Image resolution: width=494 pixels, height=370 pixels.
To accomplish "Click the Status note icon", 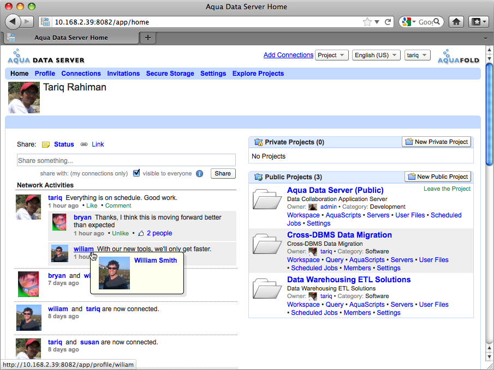I will point(46,145).
